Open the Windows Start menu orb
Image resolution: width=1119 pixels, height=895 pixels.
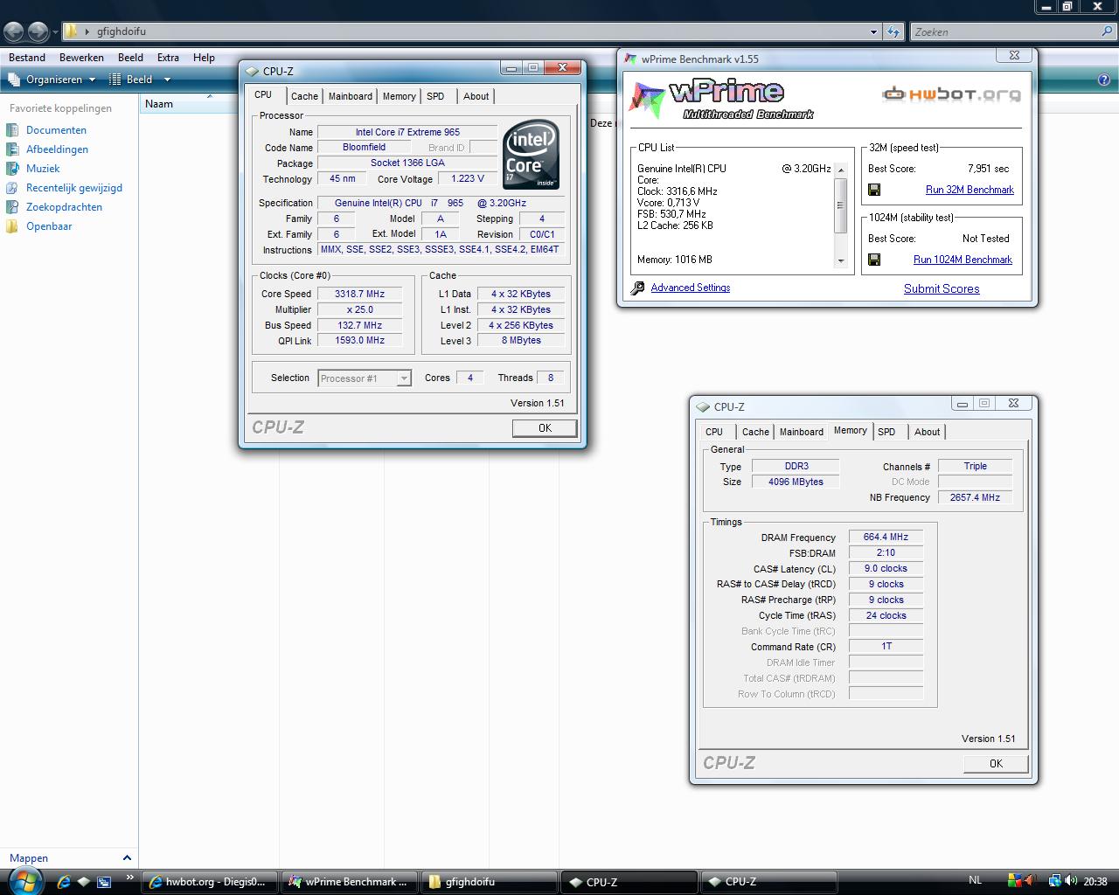28,880
